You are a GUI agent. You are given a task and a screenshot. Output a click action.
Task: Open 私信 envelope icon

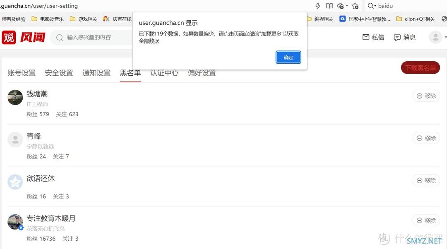(x=366, y=37)
